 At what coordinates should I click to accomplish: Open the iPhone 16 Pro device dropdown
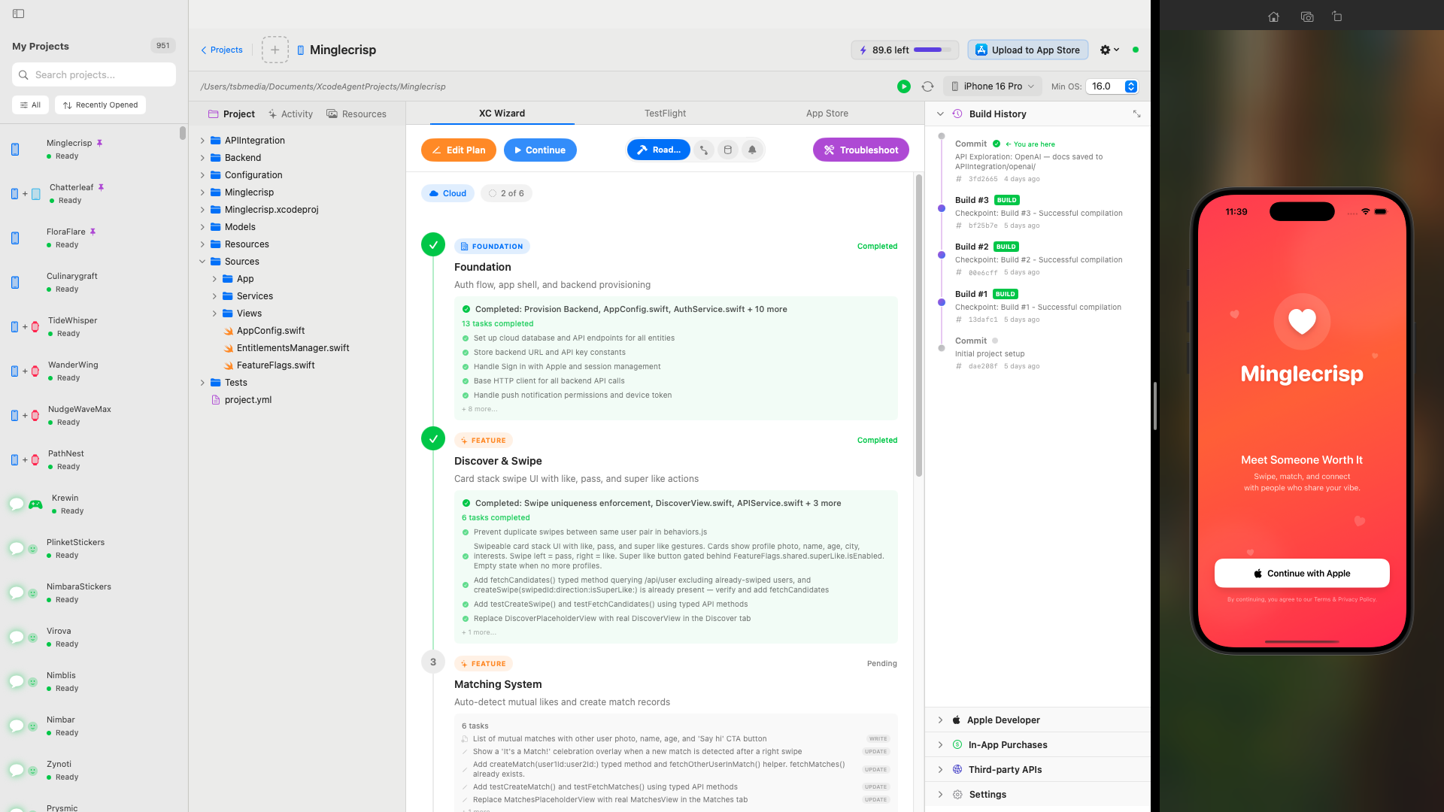[992, 86]
